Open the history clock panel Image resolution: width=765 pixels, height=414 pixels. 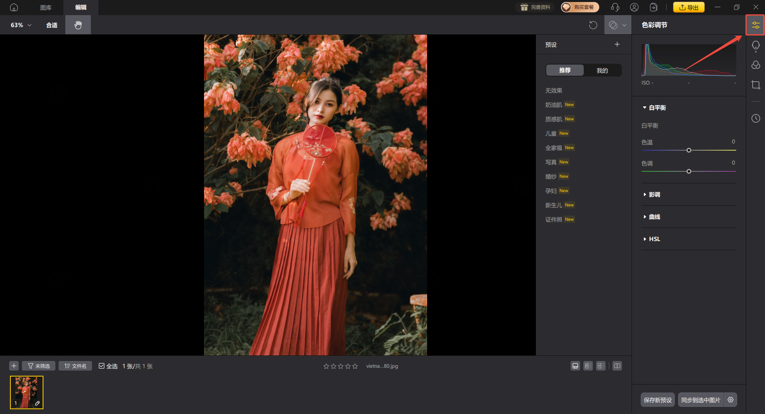pyautogui.click(x=755, y=118)
